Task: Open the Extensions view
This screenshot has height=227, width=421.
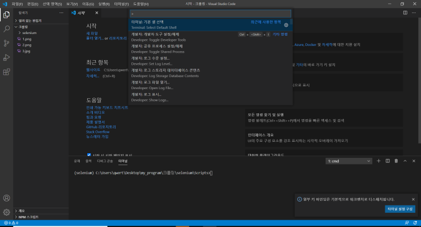Action: 6,72
